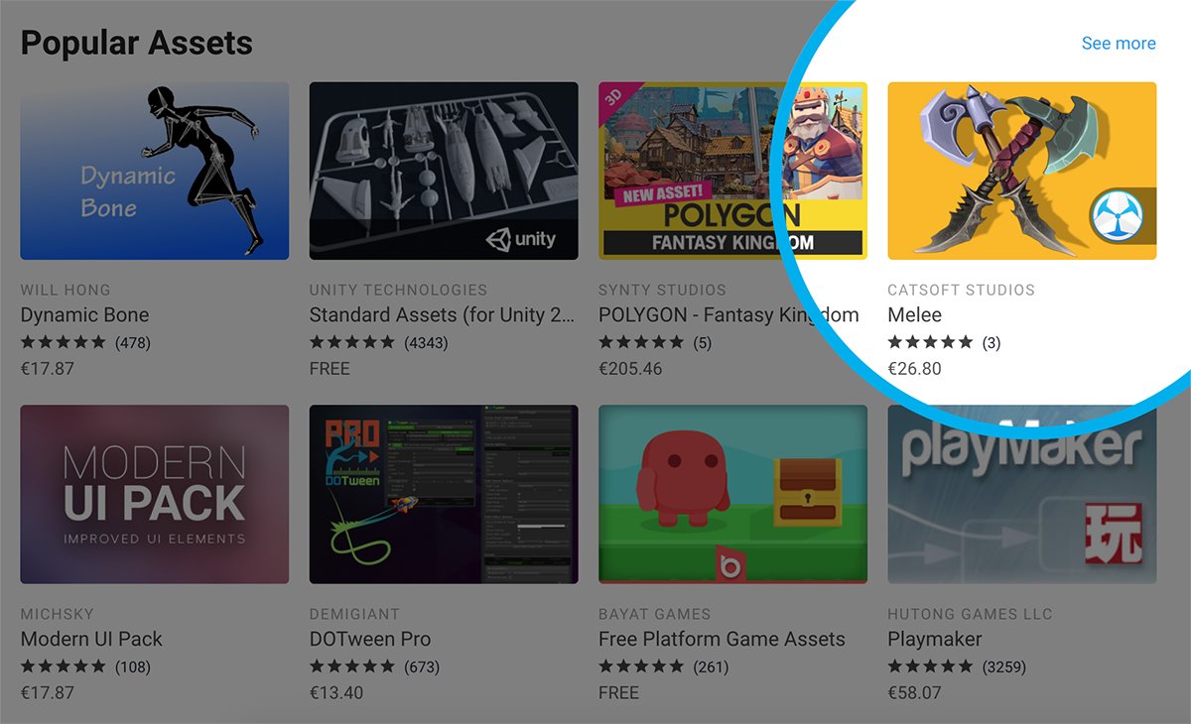Open the Dynamic Bone asset thumbnail
This screenshot has height=724, width=1191.
[155, 171]
